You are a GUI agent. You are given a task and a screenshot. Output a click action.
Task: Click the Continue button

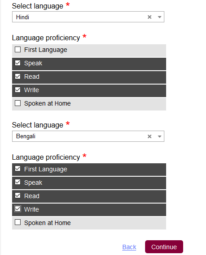click(164, 246)
